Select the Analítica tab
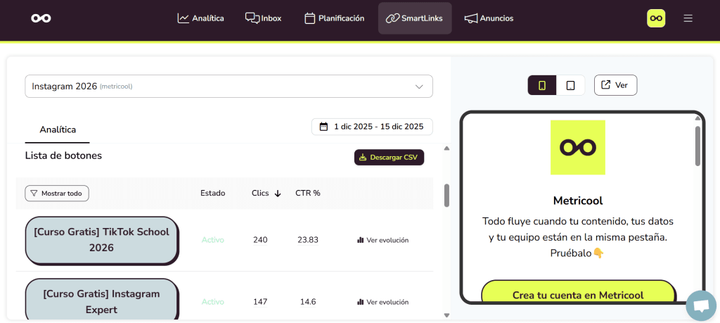Screen dimensions: 720x323 pyautogui.click(x=58, y=129)
